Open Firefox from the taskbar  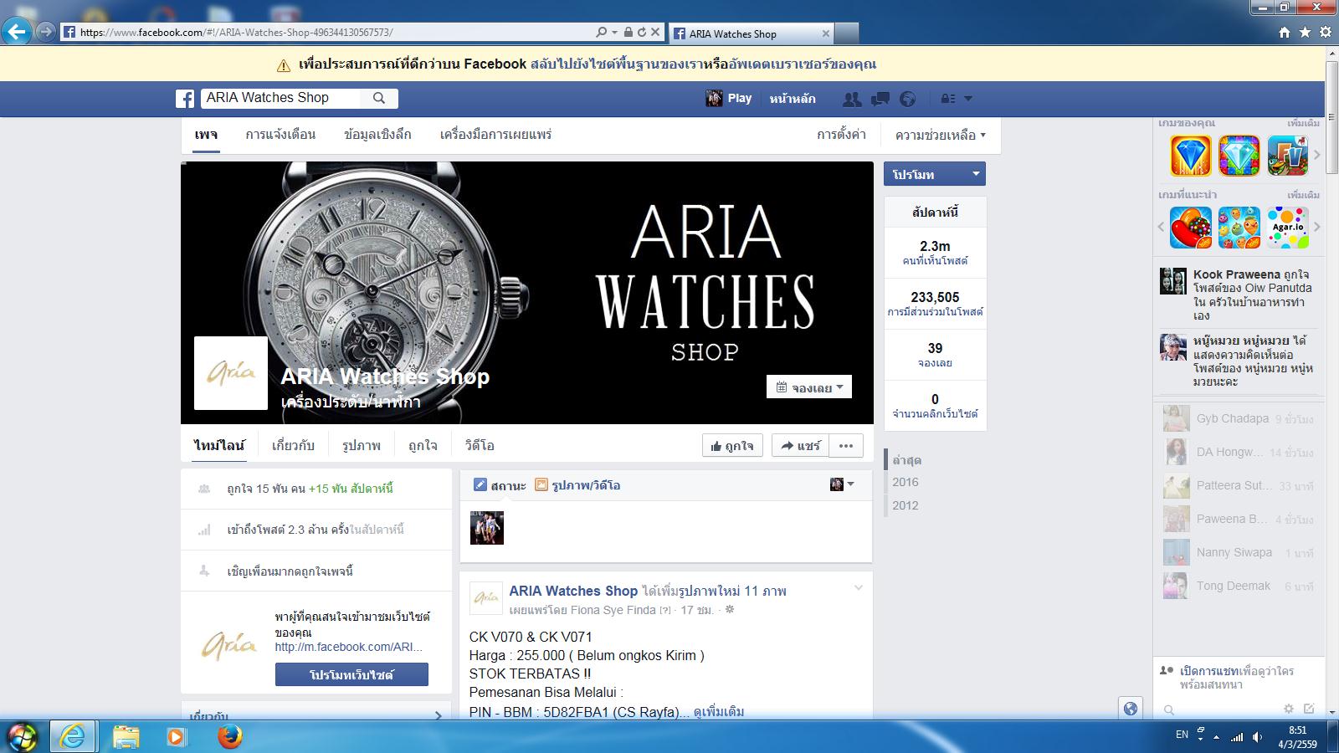tap(228, 735)
